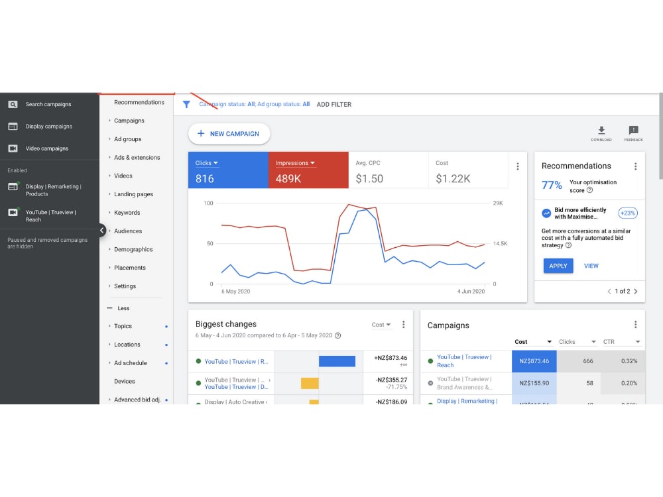Open the Keywords section
The image size is (663, 497).
click(127, 213)
